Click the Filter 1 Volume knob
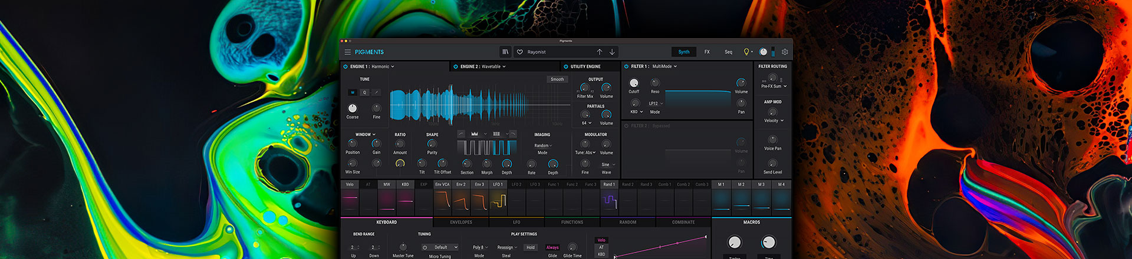 coord(741,83)
